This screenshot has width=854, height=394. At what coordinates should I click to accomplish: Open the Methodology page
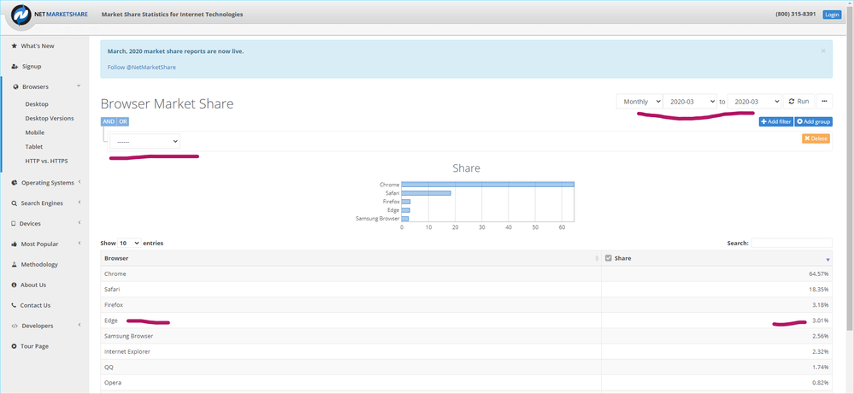[39, 264]
